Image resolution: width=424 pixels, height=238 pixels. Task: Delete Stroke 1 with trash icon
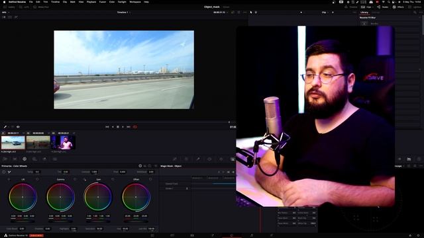tap(187, 188)
